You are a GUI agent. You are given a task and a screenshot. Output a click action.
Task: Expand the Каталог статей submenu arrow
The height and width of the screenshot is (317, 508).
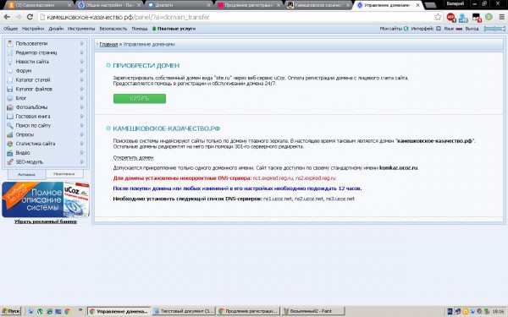81,79
